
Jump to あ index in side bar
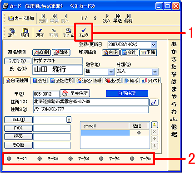pos(174,44)
